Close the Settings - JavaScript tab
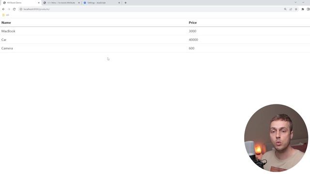This screenshot has height=174, width=310. click(x=119, y=3)
